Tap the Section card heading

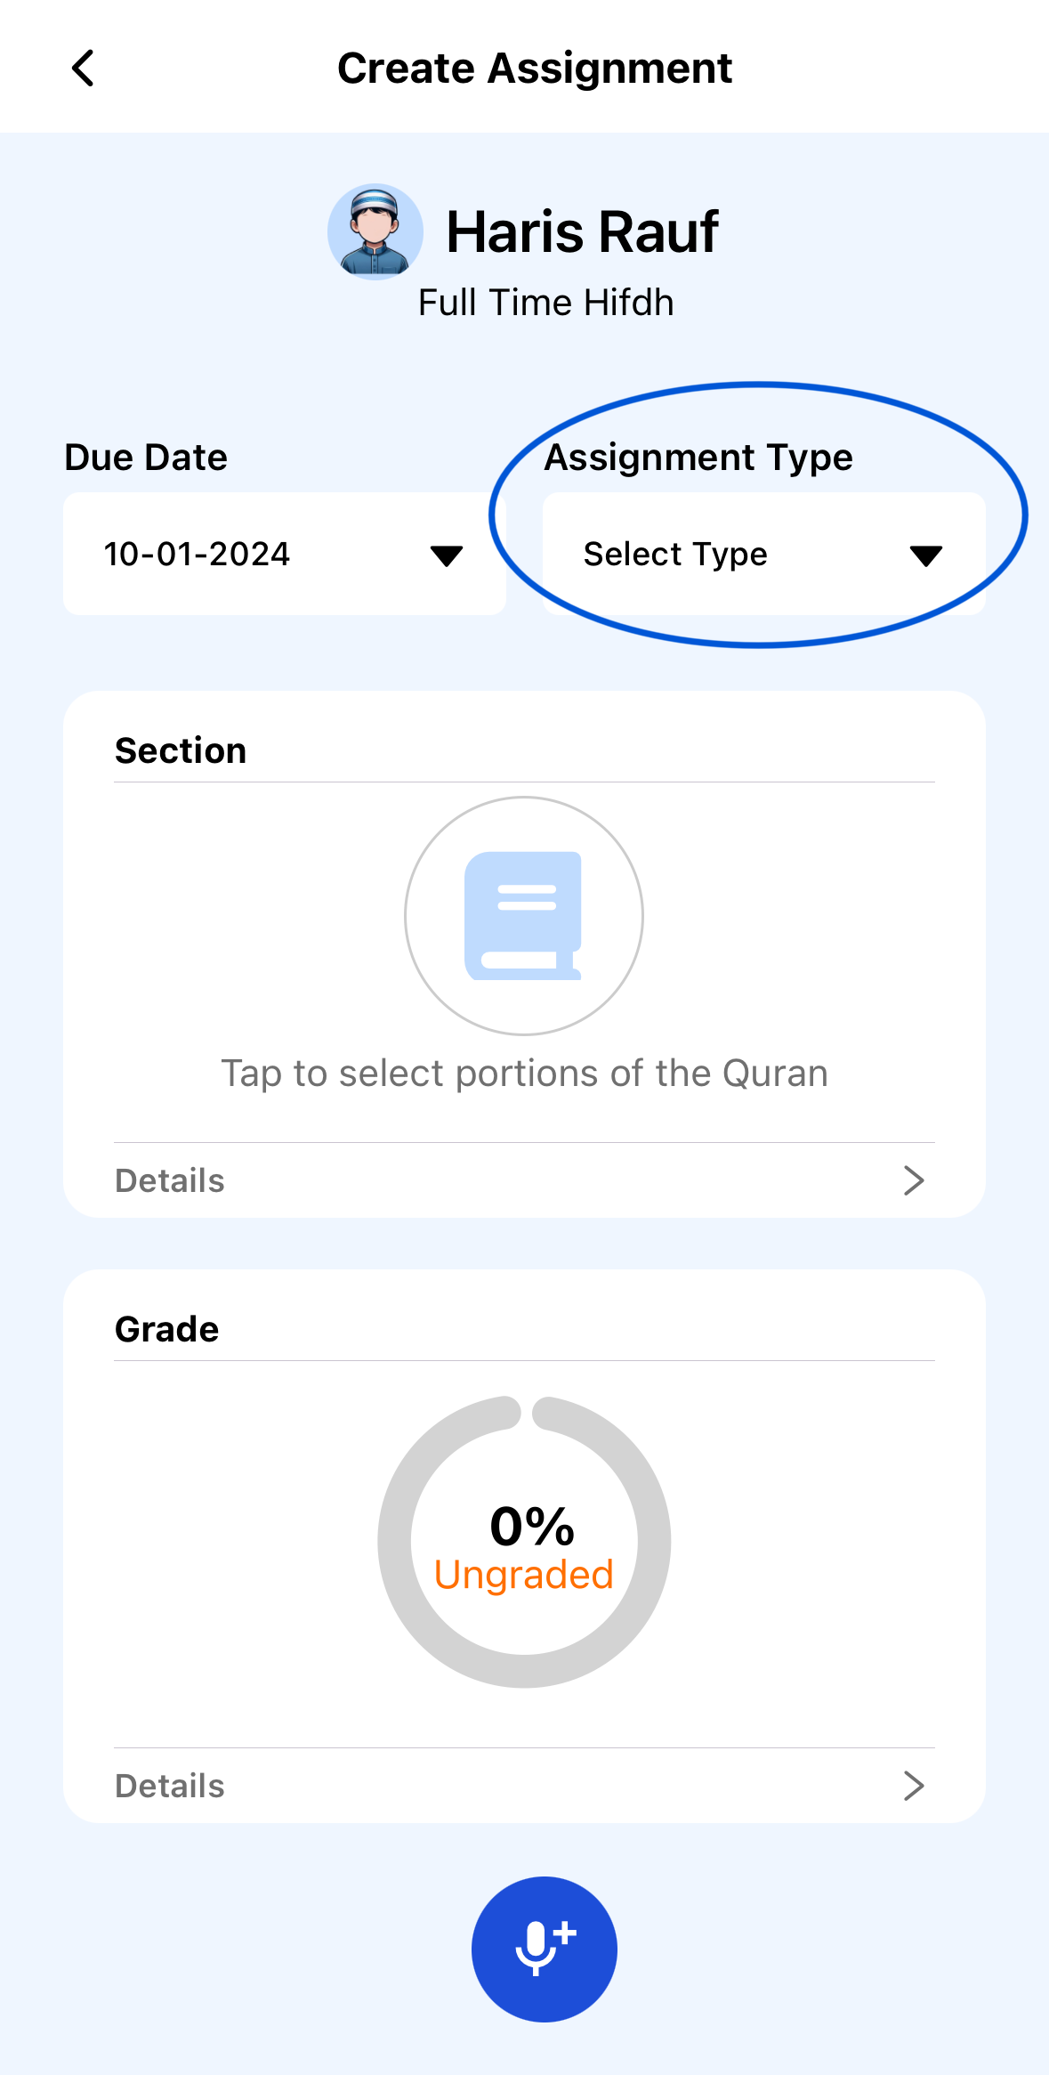[181, 750]
